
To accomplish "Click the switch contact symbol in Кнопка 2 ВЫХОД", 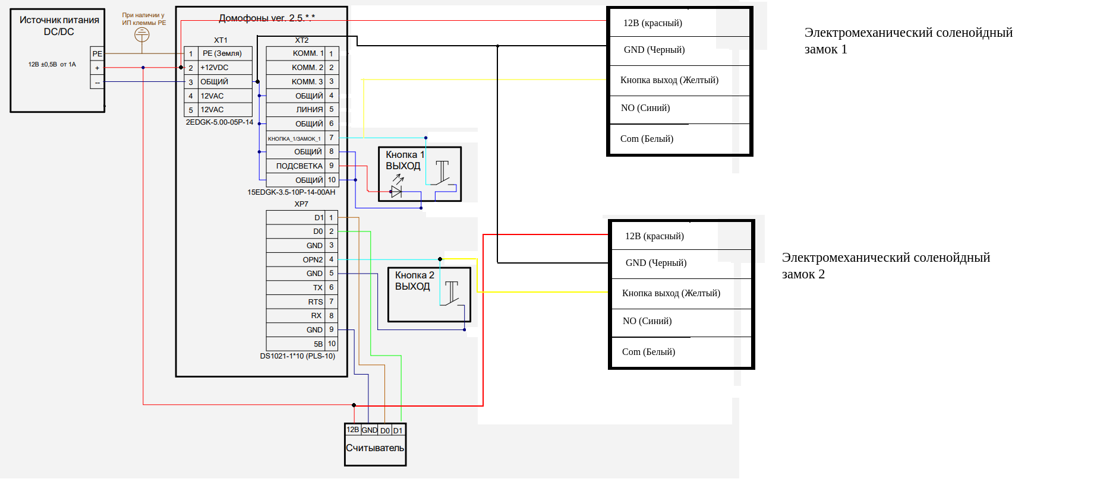I will click(452, 293).
